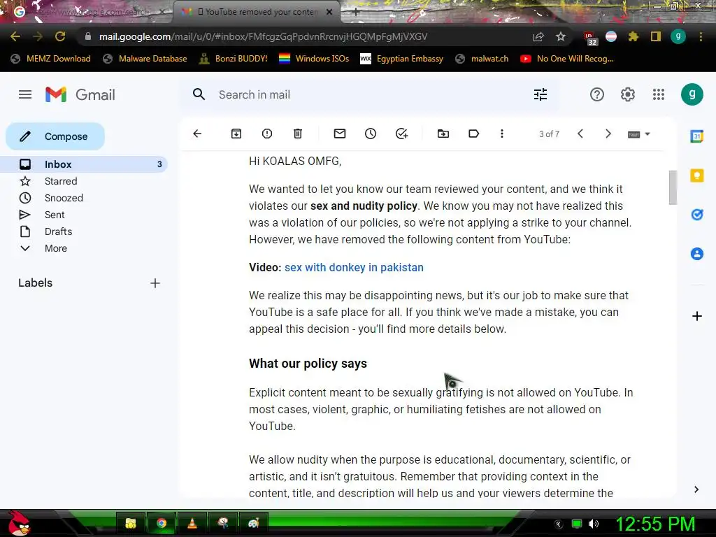Open Bonzi BUDDY! bookmark

point(234,59)
